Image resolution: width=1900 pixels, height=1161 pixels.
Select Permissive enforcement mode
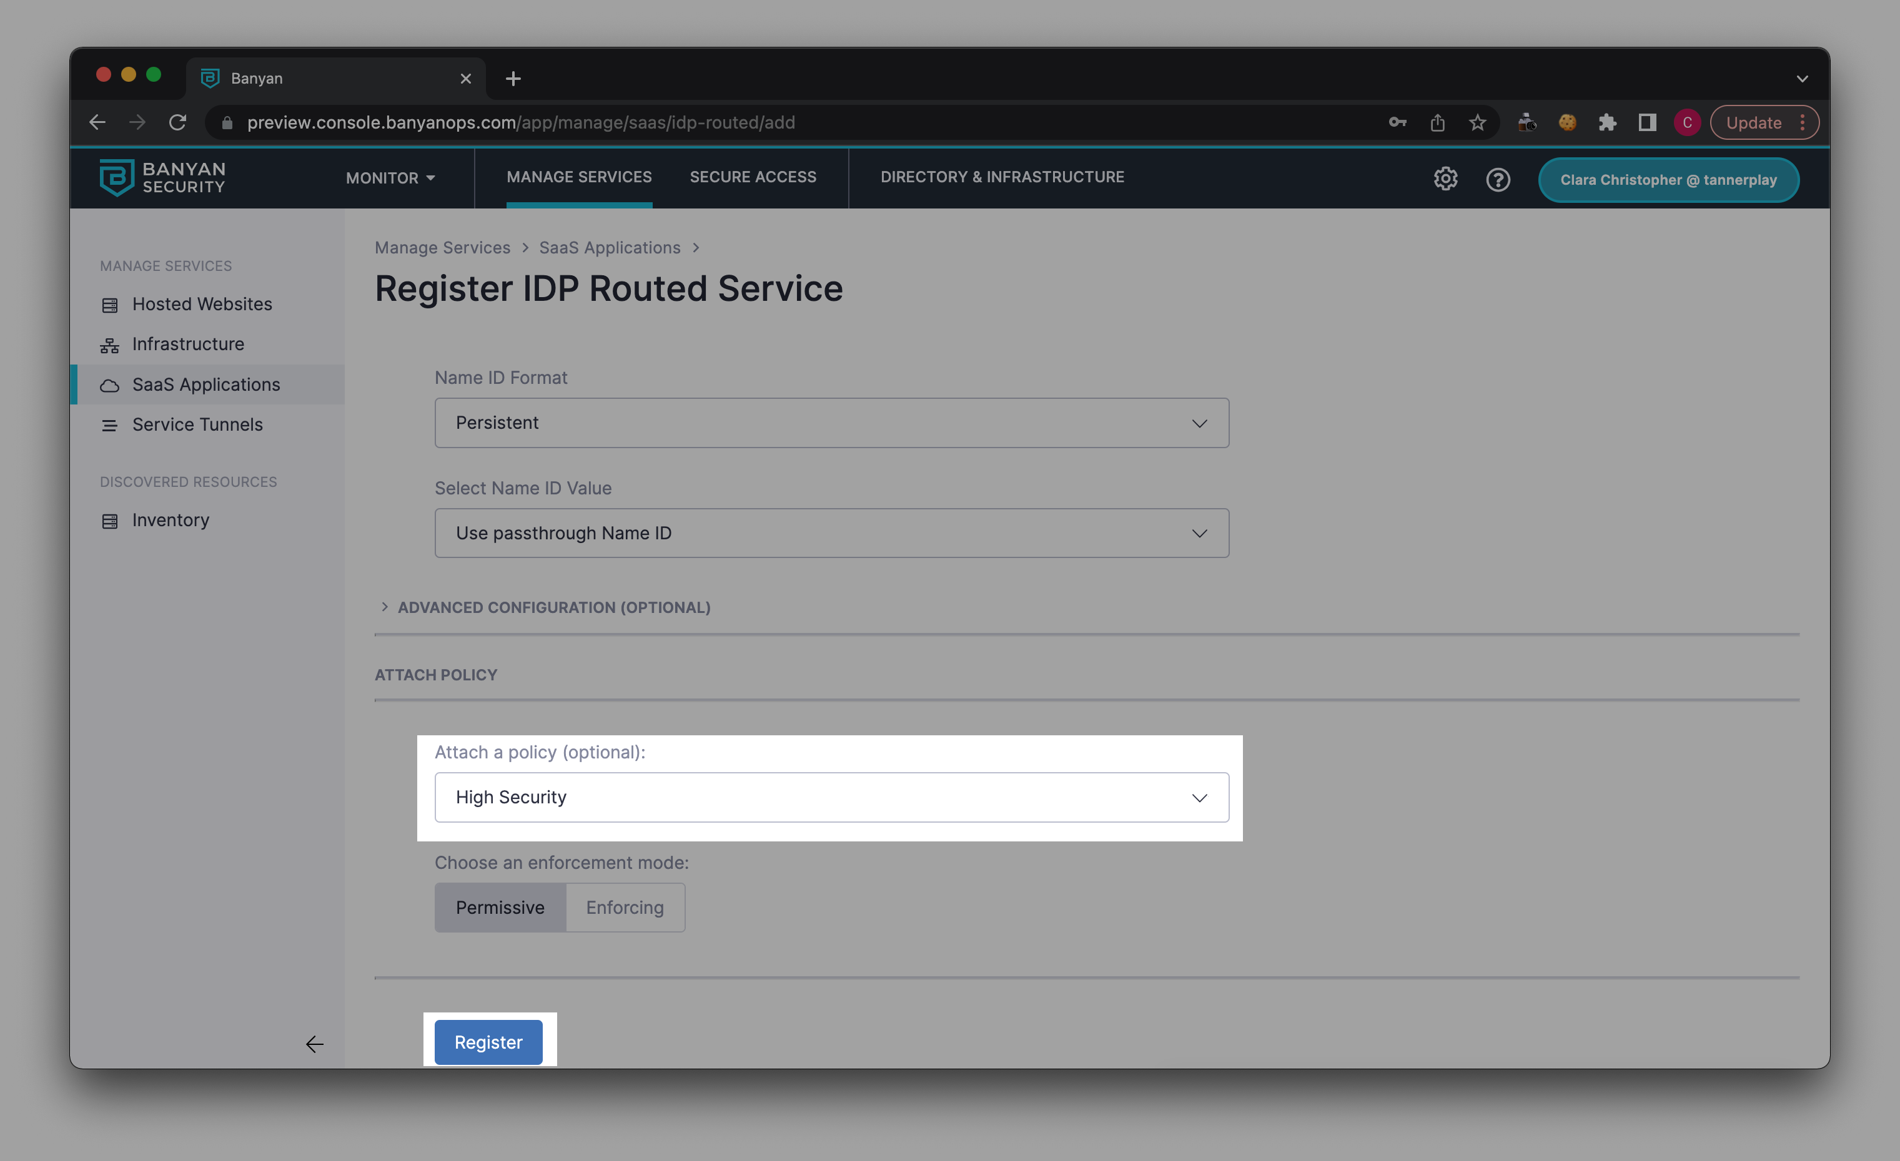500,908
